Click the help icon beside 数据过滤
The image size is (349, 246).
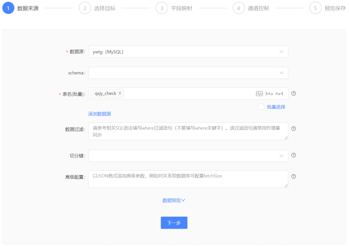tap(294, 128)
